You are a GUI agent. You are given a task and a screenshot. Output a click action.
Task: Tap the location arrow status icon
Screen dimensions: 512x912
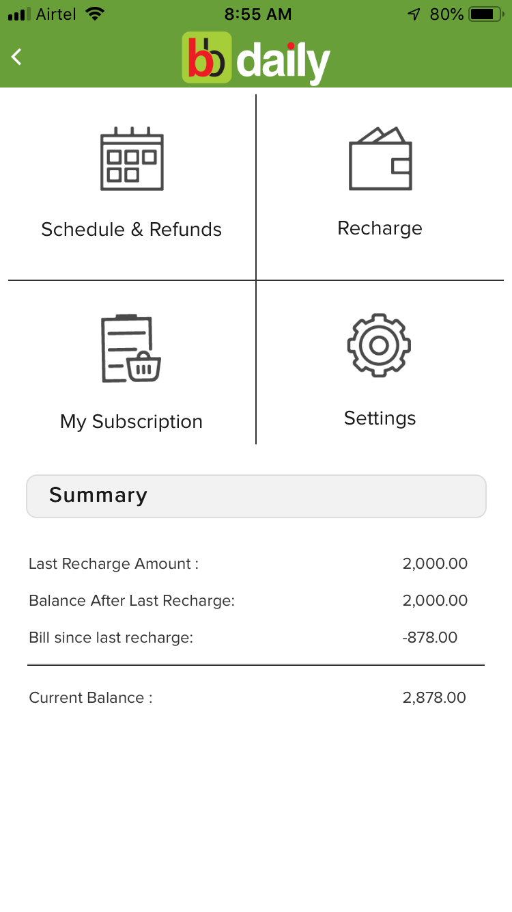(x=414, y=14)
